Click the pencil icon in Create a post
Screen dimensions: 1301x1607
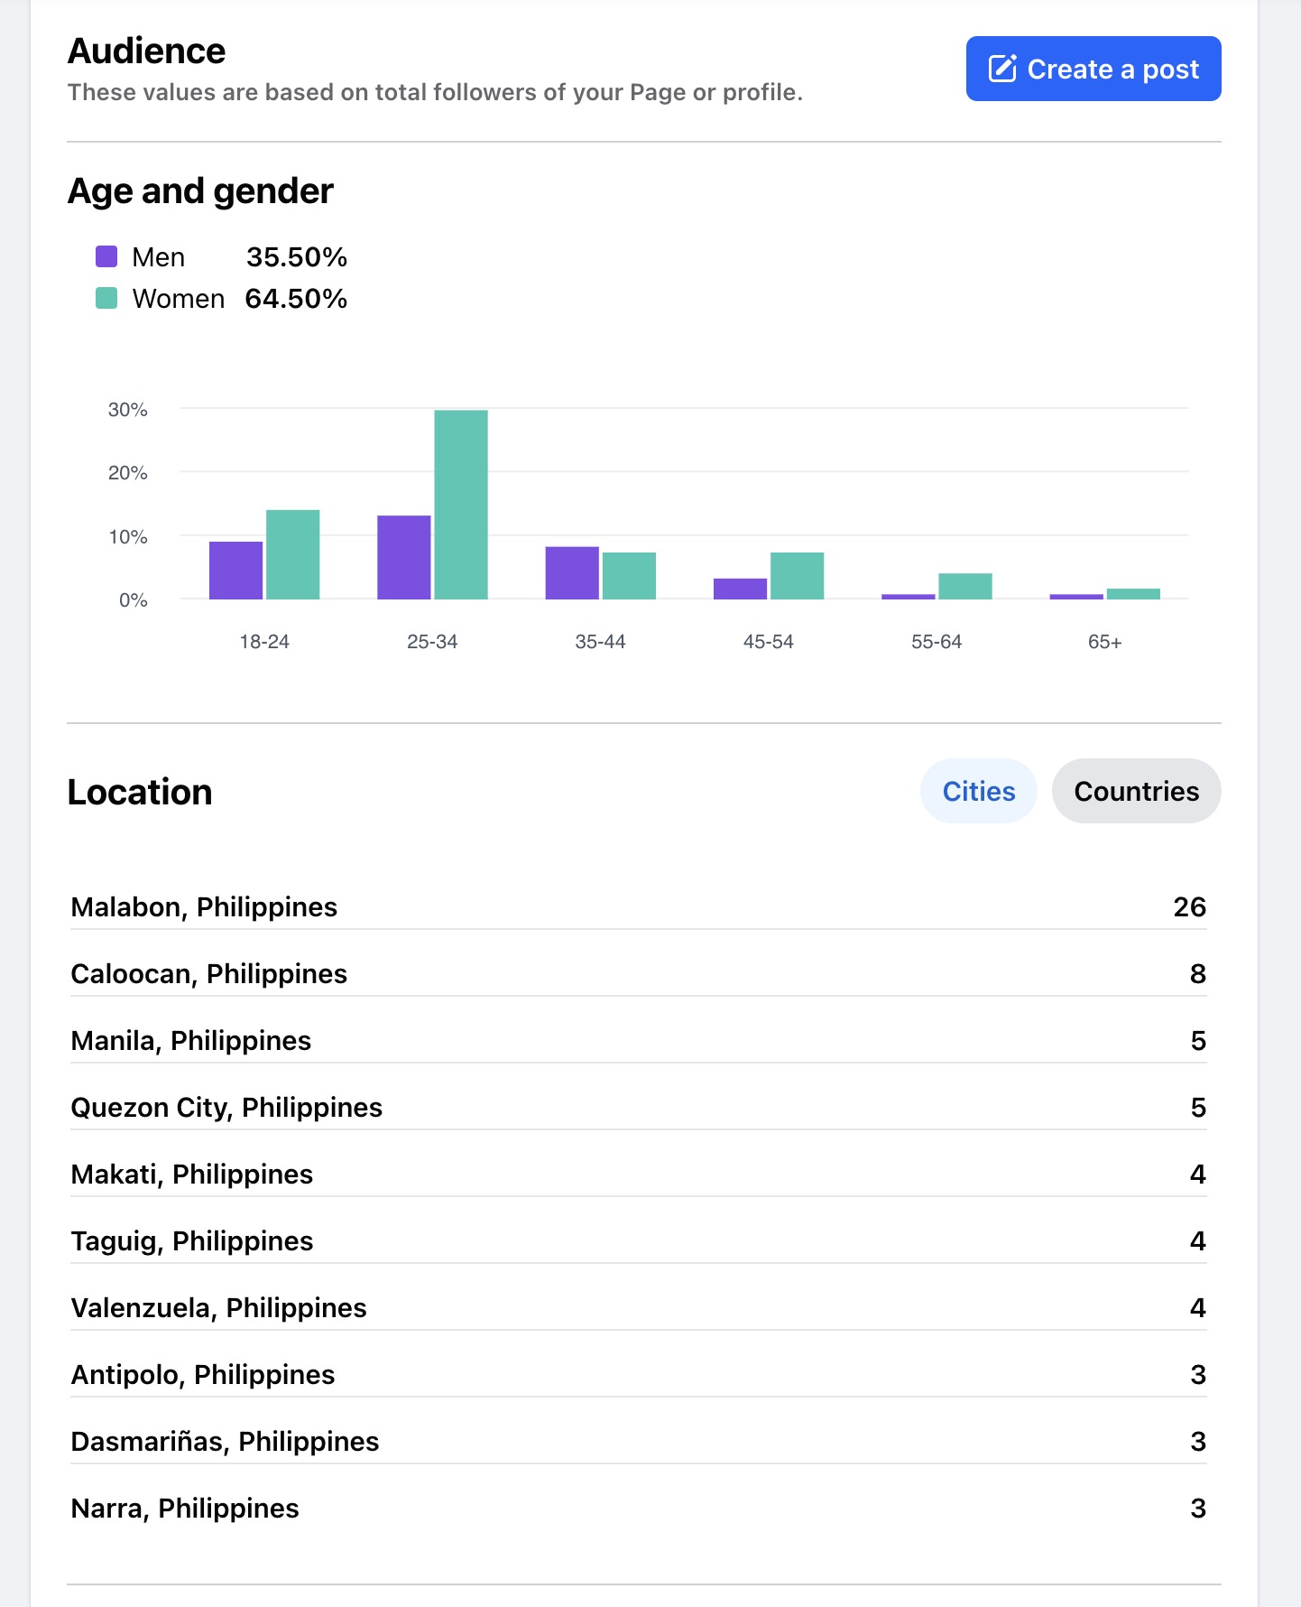pyautogui.click(x=1002, y=69)
